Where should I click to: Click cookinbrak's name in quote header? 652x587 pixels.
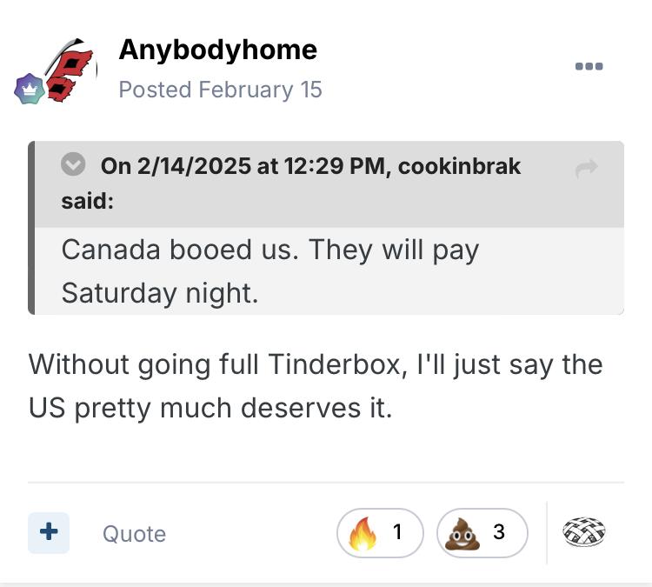pyautogui.click(x=460, y=166)
